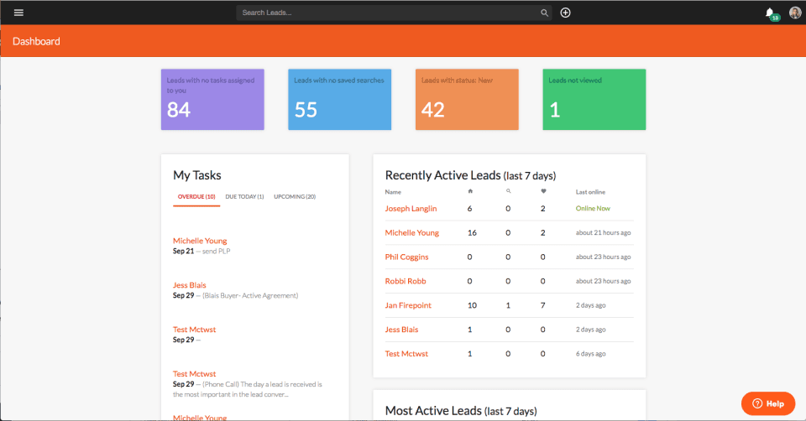The width and height of the screenshot is (806, 421).
Task: Click the blue no saved searches card
Action: pos(339,100)
